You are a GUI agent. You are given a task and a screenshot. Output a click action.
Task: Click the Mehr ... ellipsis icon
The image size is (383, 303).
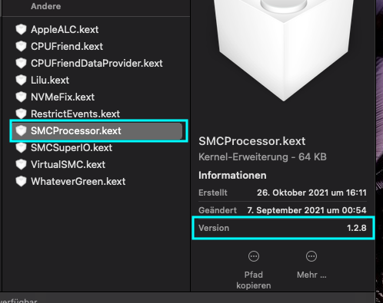point(311,256)
